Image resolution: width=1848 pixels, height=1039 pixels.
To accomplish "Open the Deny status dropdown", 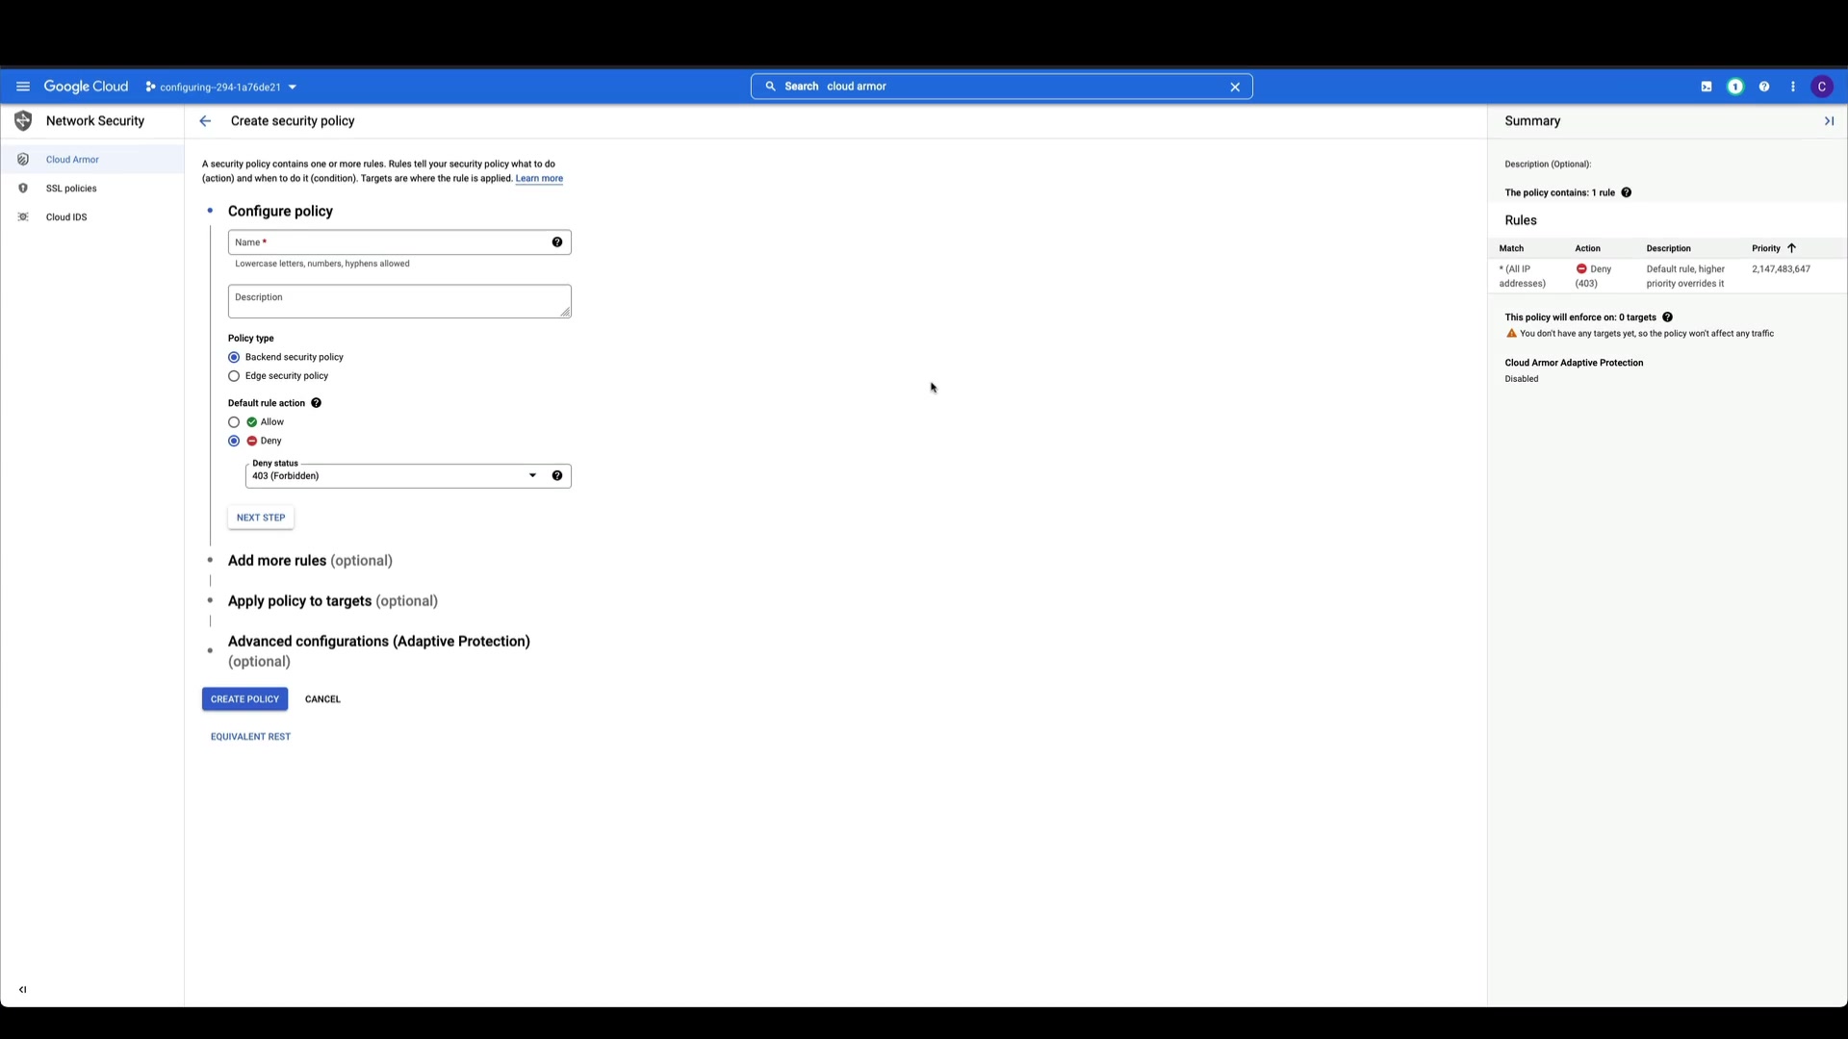I will [x=532, y=476].
